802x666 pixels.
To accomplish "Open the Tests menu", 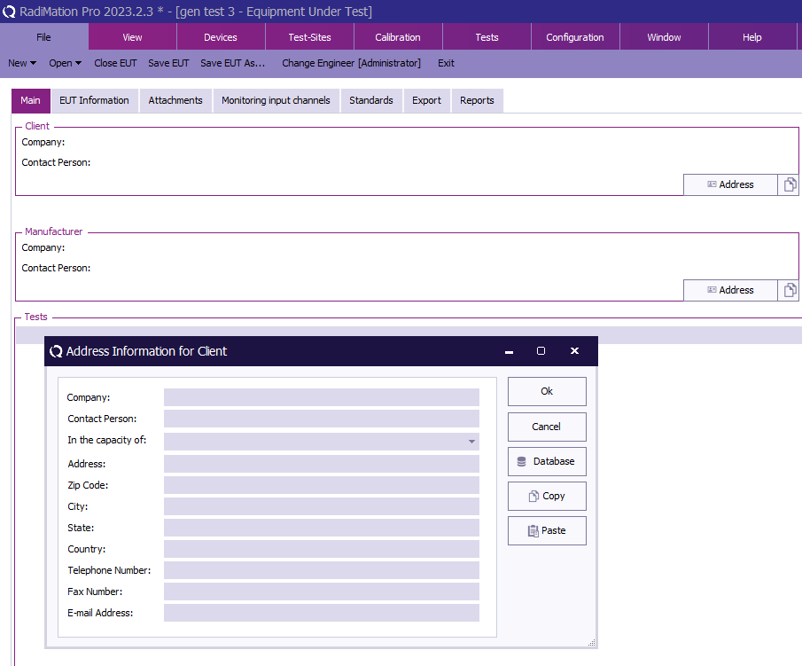I will 487,37.
